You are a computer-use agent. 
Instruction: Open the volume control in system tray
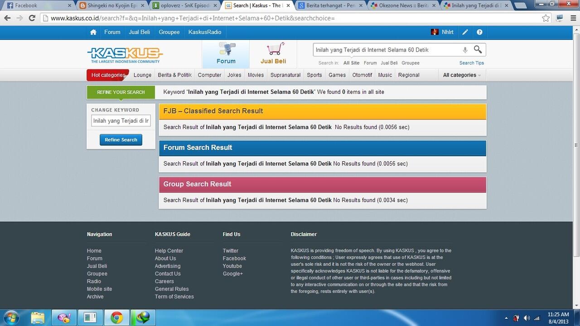point(527,318)
